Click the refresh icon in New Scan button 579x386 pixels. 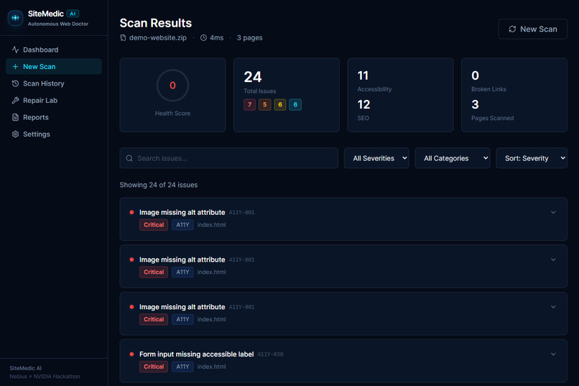(x=512, y=29)
